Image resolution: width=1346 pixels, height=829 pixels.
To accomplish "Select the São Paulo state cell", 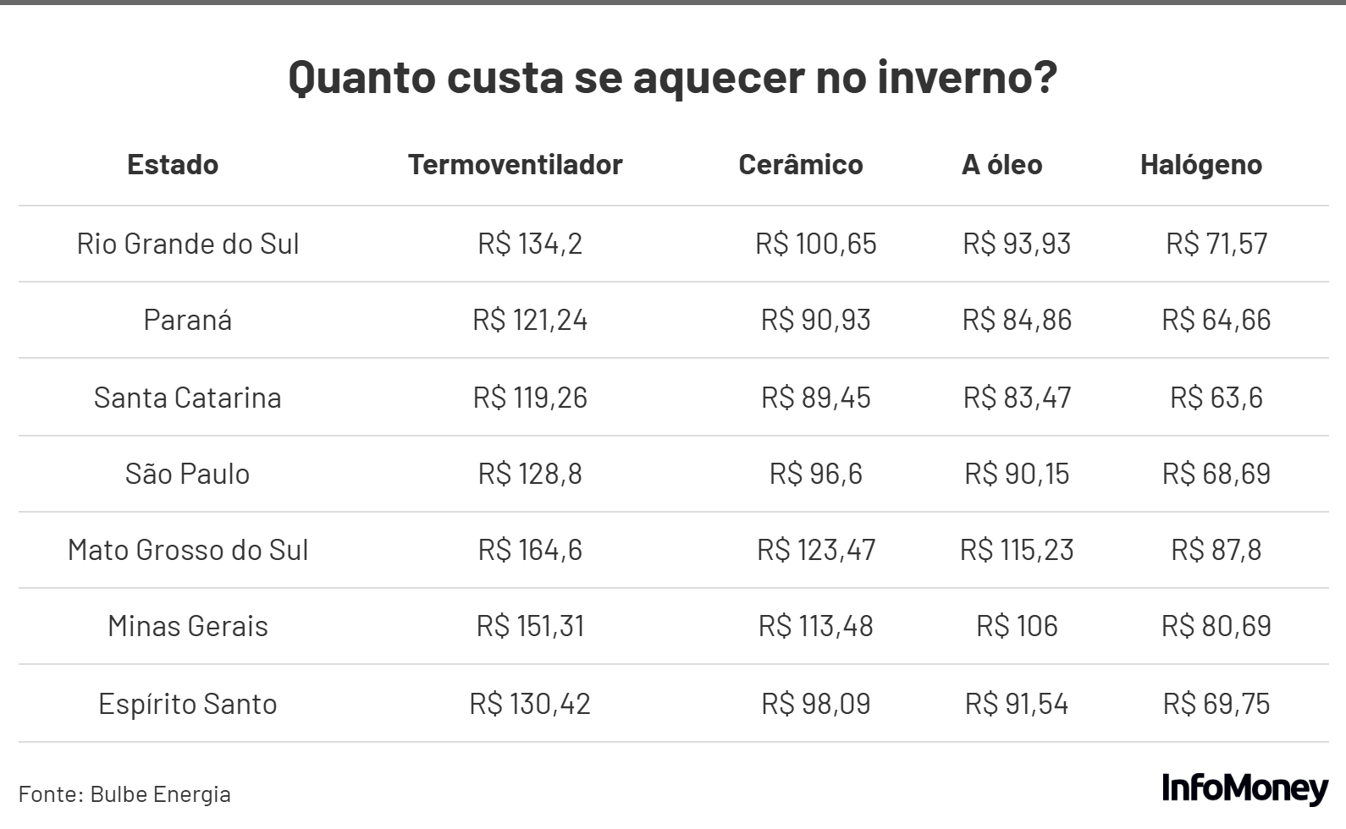I will coord(188,474).
